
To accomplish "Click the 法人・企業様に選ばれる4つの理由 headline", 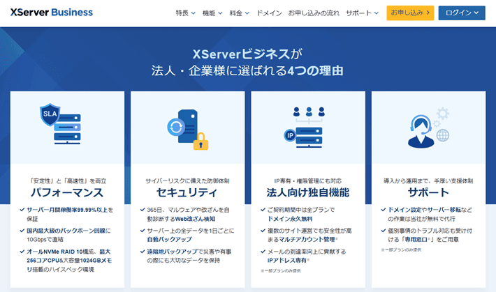I will click(247, 70).
